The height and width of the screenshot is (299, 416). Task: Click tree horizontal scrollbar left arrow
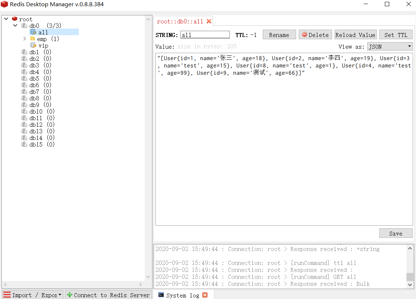[x=5, y=284]
